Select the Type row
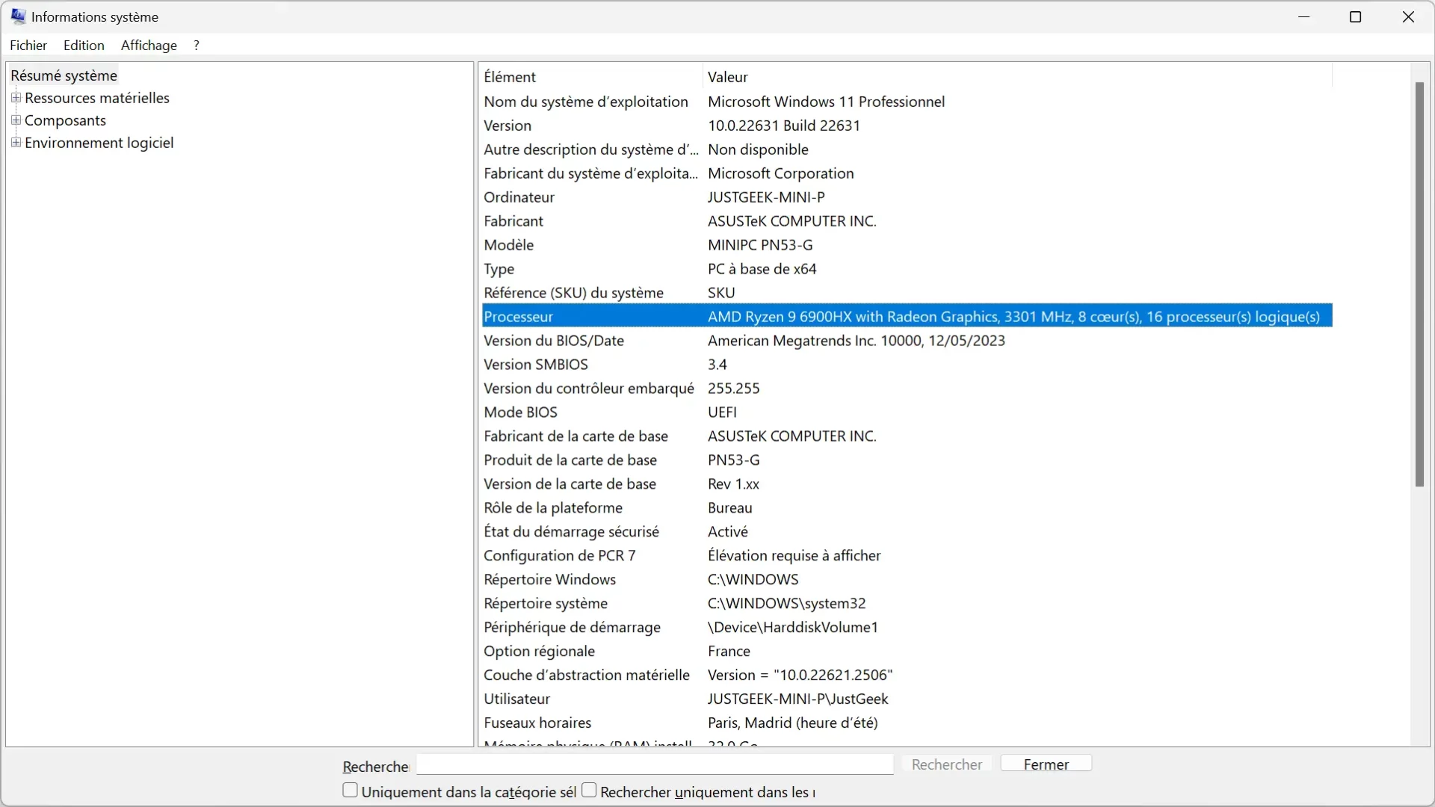 (907, 269)
